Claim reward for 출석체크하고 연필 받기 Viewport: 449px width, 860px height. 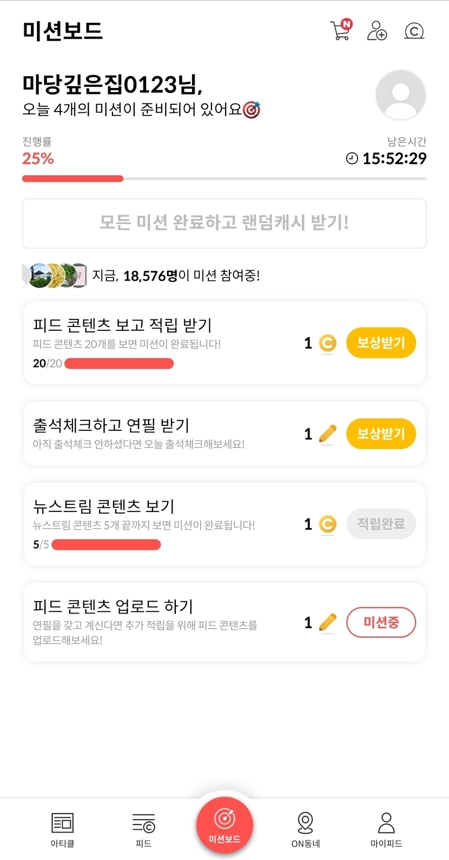tap(381, 434)
